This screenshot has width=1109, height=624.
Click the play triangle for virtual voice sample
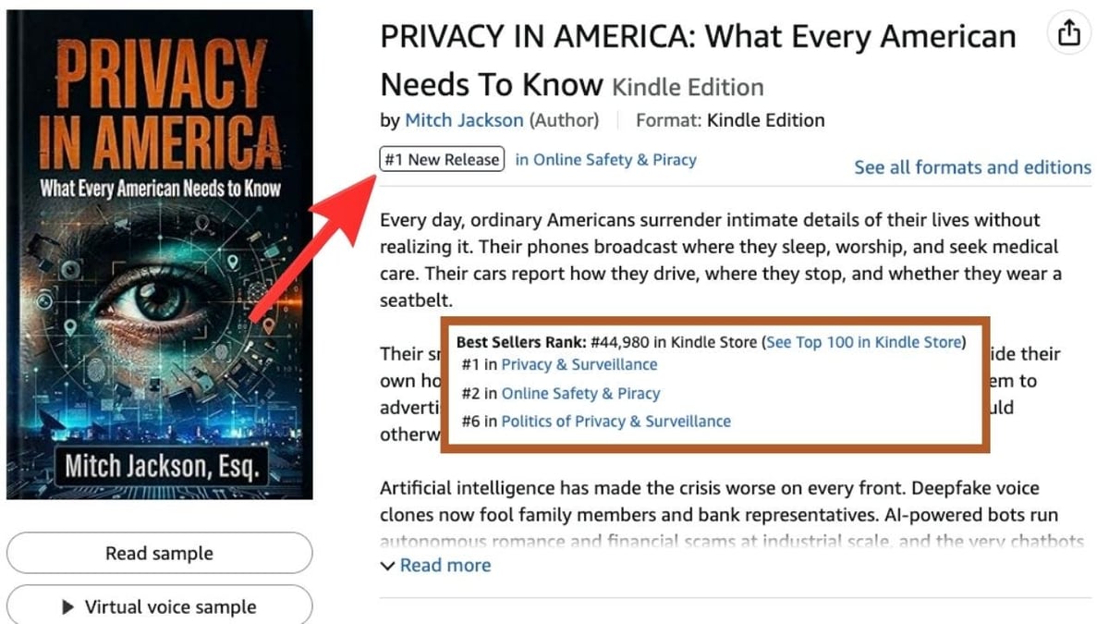[x=67, y=607]
